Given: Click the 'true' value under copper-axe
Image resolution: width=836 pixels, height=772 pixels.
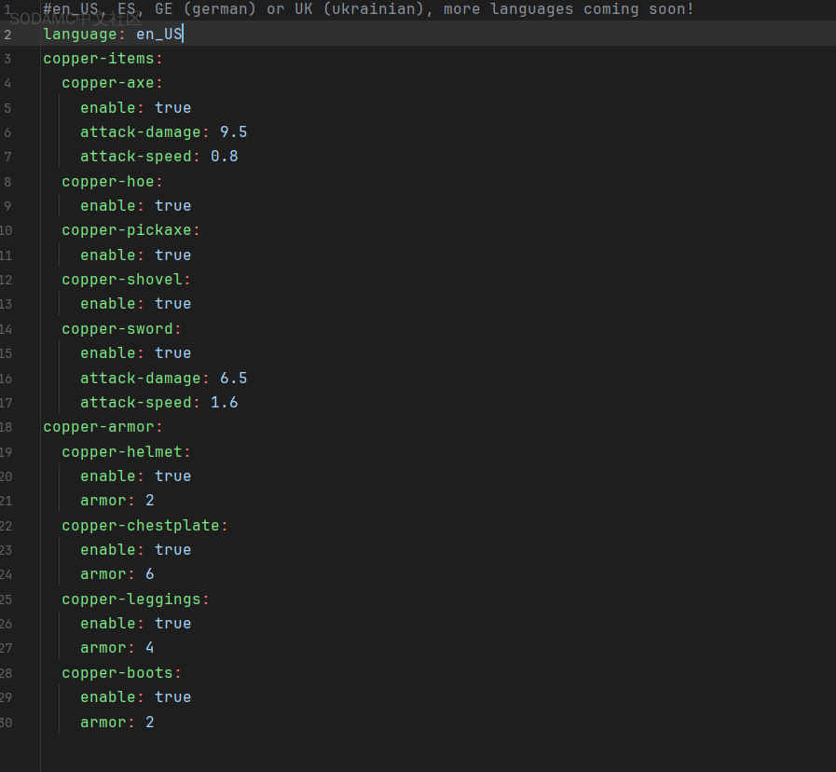Looking at the screenshot, I should click(172, 108).
